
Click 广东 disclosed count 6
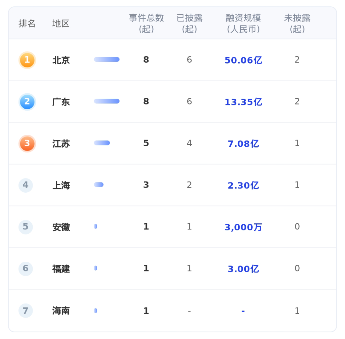pyautogui.click(x=189, y=101)
